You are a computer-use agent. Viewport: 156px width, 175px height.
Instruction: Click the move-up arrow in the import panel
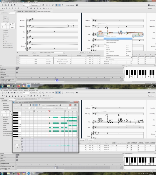coord(33,53)
